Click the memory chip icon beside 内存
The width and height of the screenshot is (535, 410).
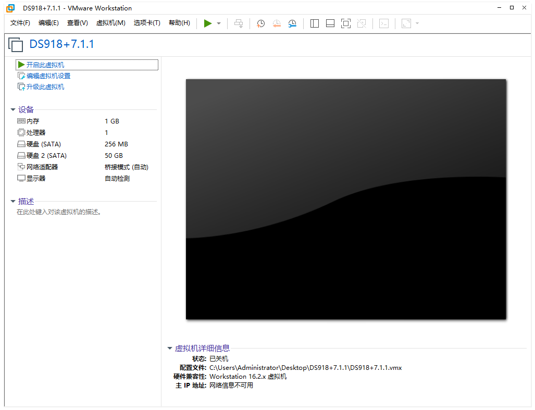pyautogui.click(x=21, y=121)
